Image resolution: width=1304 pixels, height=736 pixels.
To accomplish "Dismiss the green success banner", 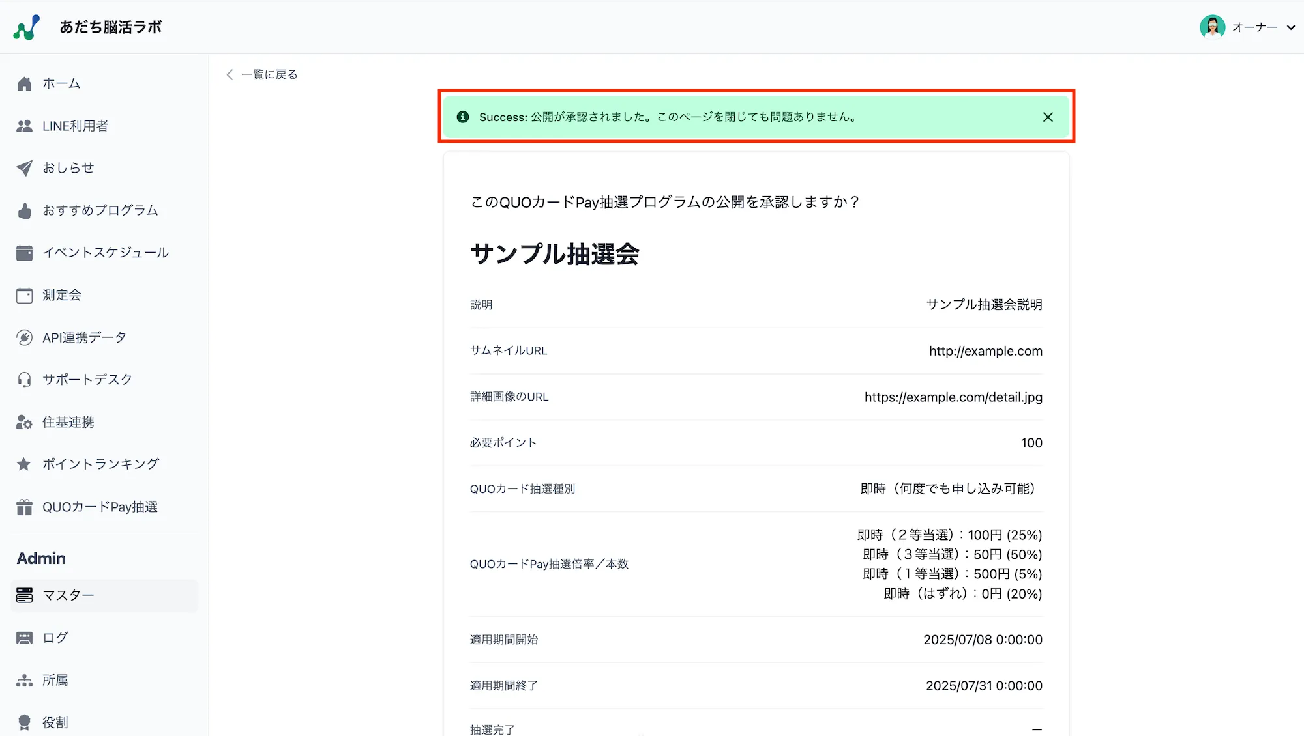I will tap(1048, 117).
